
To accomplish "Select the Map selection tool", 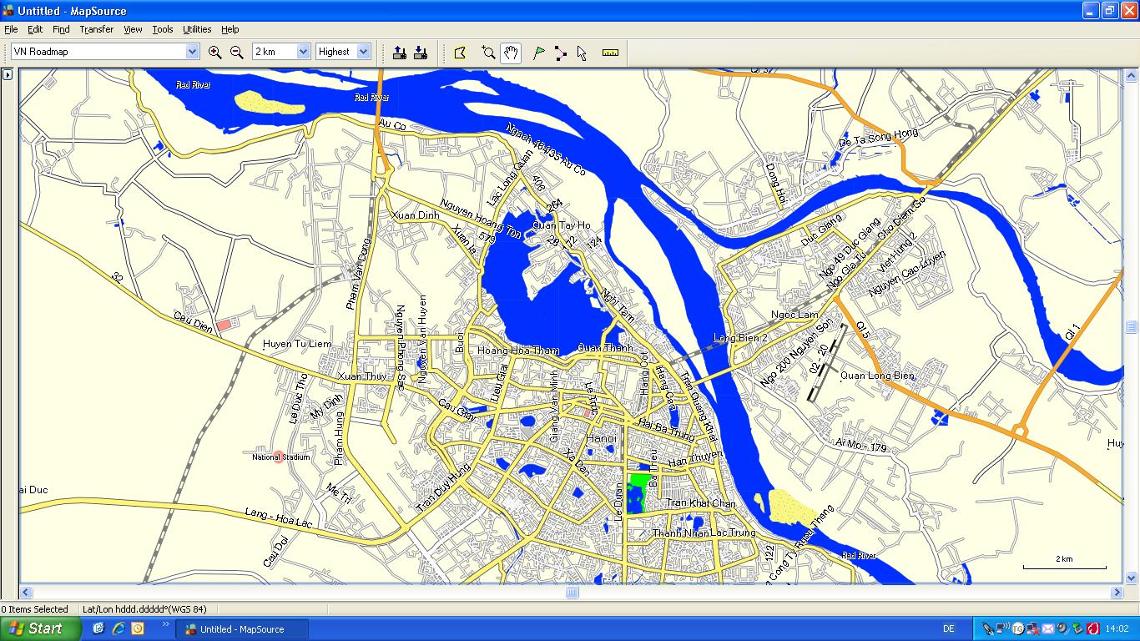I will click(x=460, y=53).
